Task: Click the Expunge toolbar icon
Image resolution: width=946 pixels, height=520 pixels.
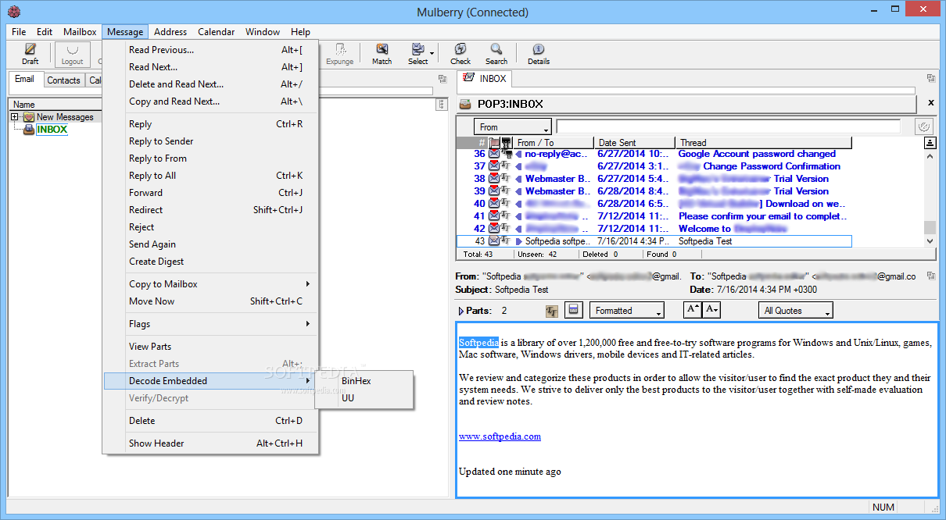Action: 340,49
